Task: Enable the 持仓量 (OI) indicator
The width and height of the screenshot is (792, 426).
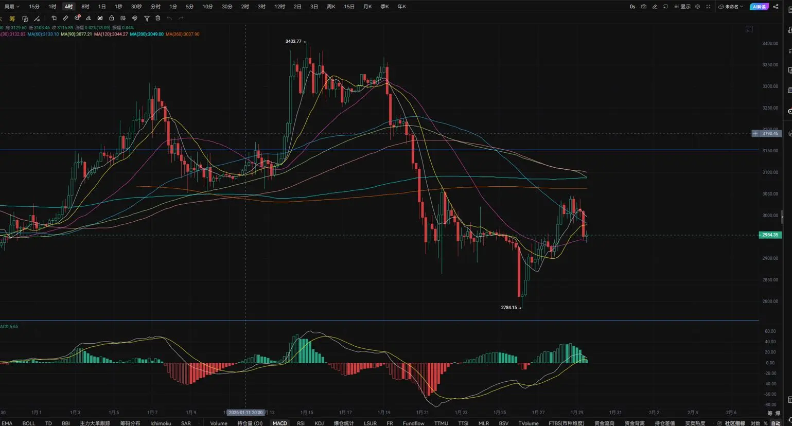Action: point(250,423)
